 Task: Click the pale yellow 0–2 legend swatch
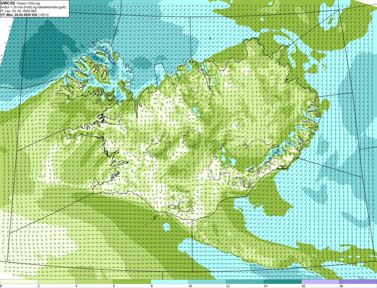tap(19, 282)
